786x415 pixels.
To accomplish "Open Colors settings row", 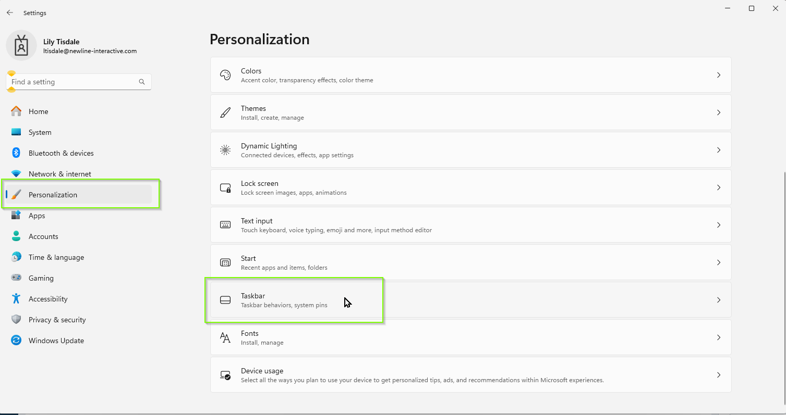I will (x=470, y=75).
